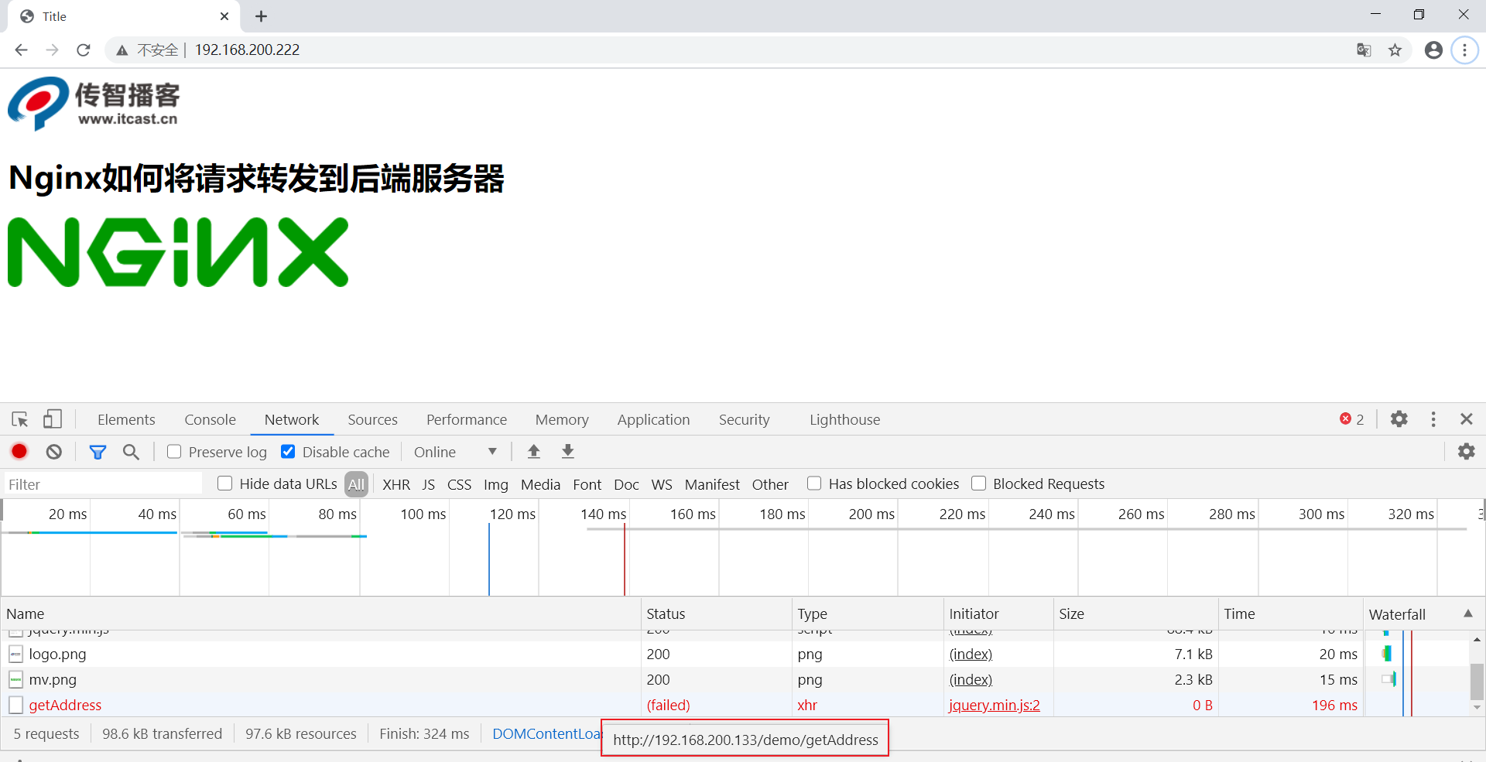
Task: Open search in network panel
Action: pos(132,452)
